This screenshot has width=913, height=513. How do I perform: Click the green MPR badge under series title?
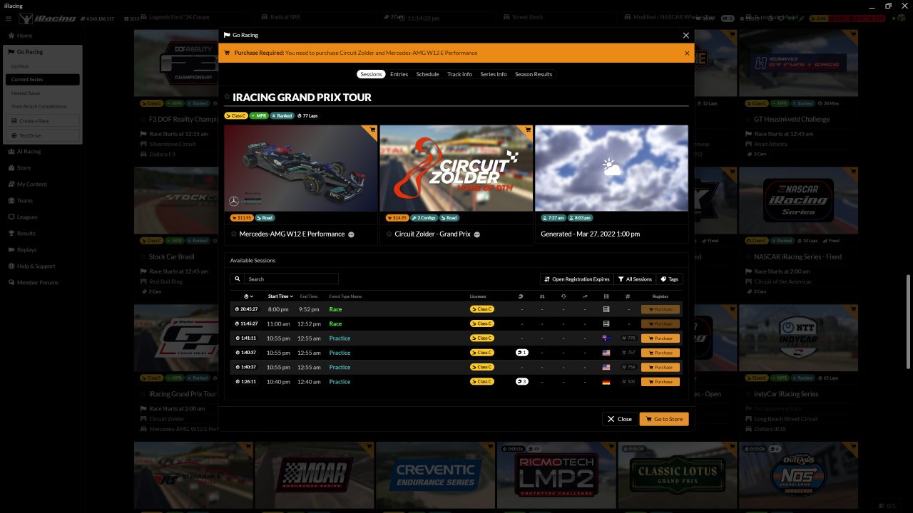pyautogui.click(x=259, y=115)
